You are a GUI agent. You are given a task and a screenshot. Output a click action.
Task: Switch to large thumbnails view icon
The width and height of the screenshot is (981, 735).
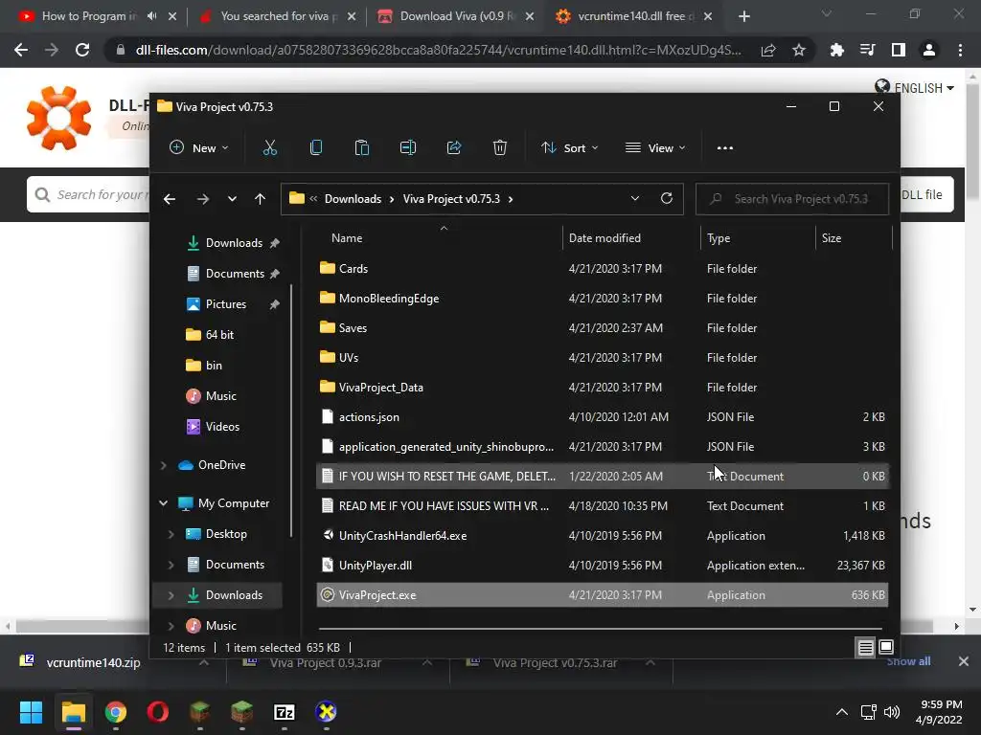click(x=886, y=648)
